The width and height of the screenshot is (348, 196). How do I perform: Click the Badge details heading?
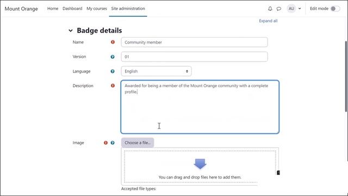tap(100, 30)
